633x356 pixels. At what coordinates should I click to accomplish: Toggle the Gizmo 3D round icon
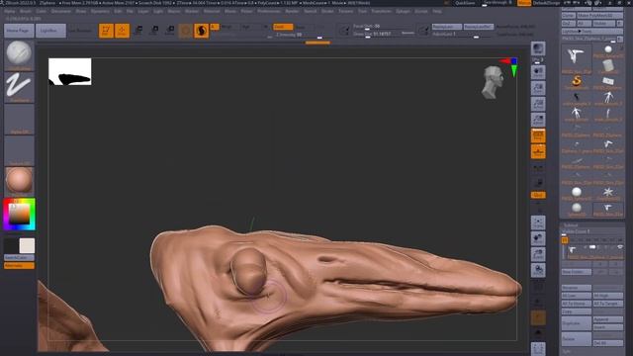185,31
